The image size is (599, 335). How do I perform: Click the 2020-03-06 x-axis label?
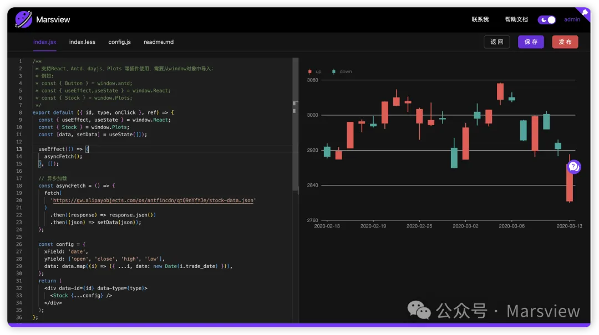pos(511,226)
